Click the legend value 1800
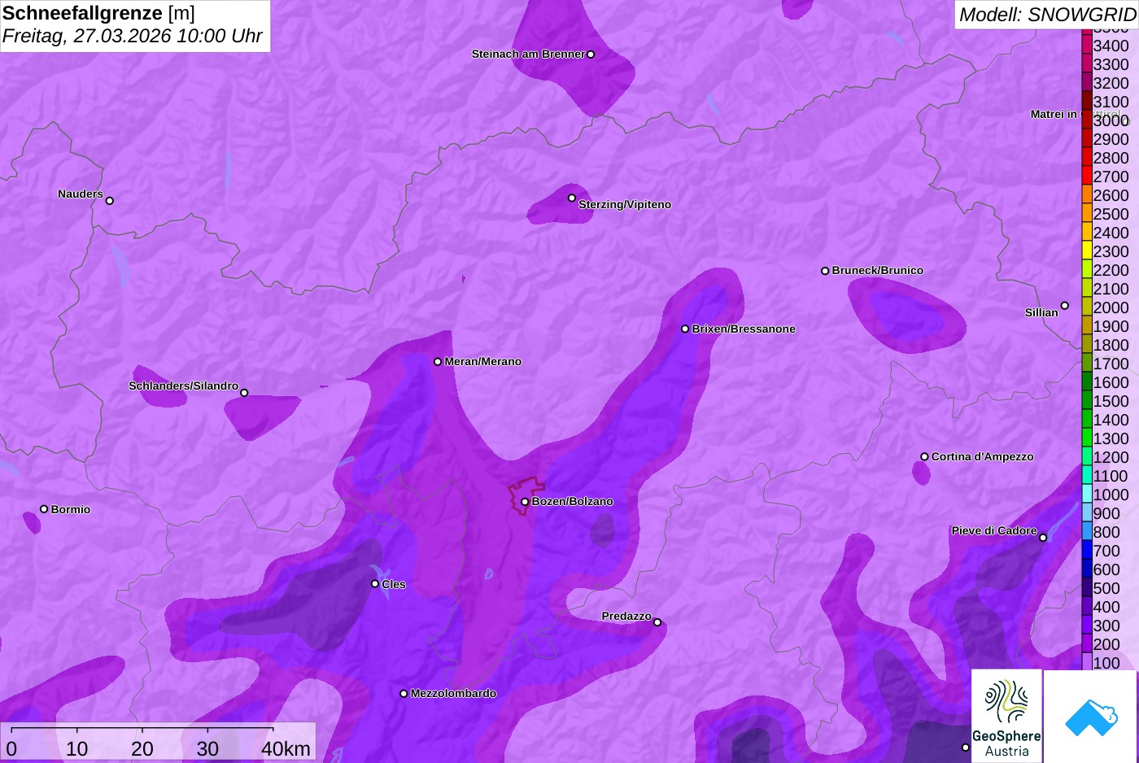This screenshot has height=763, width=1139. pyautogui.click(x=1111, y=345)
